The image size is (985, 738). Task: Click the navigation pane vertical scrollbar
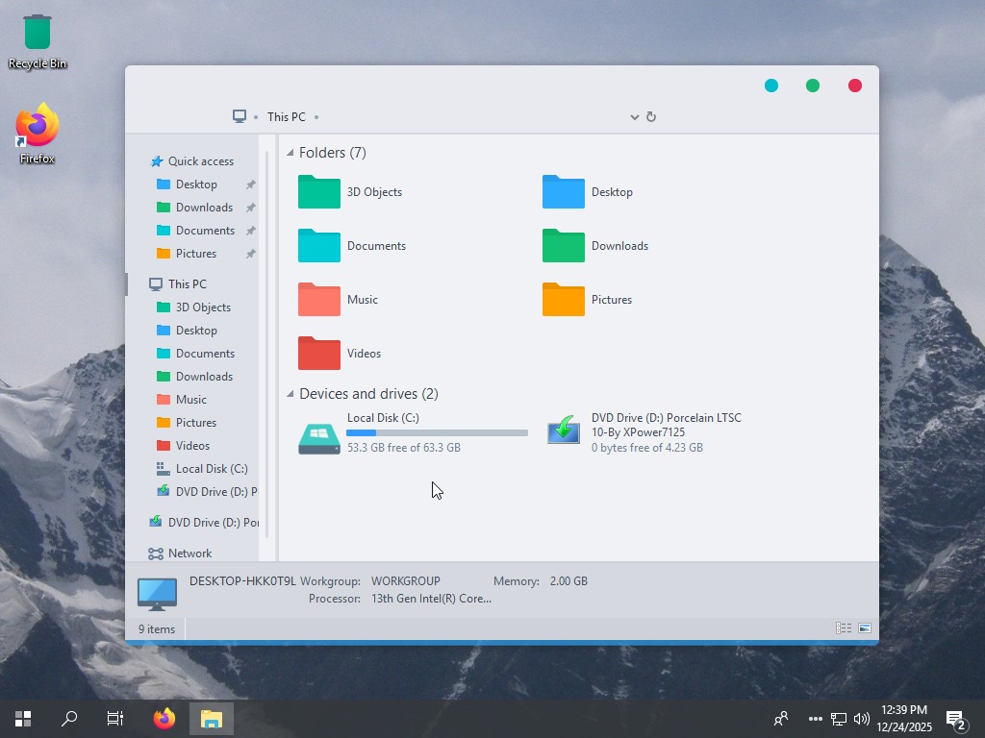click(x=267, y=346)
